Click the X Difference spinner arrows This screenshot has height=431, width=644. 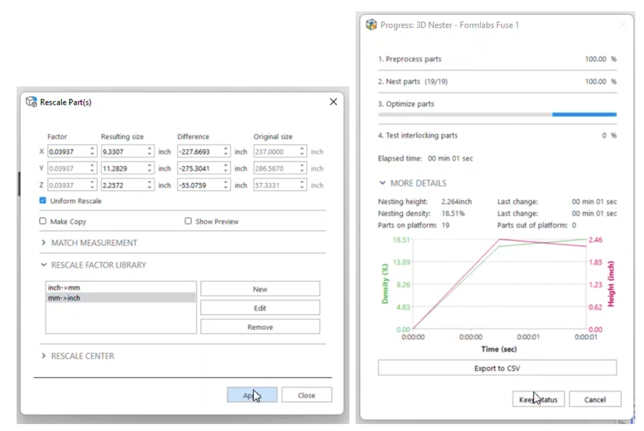[x=226, y=151]
